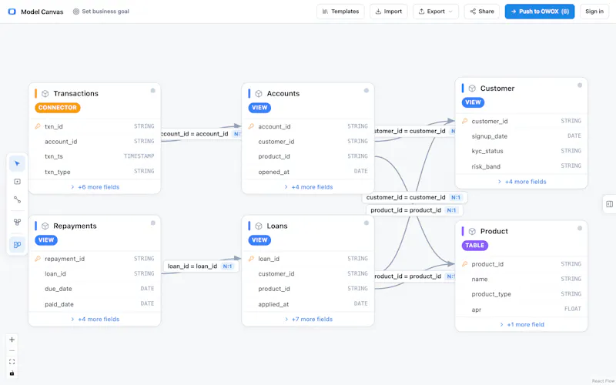Click the key icon beside product_id in Product
The image size is (616, 385).
[465, 264]
